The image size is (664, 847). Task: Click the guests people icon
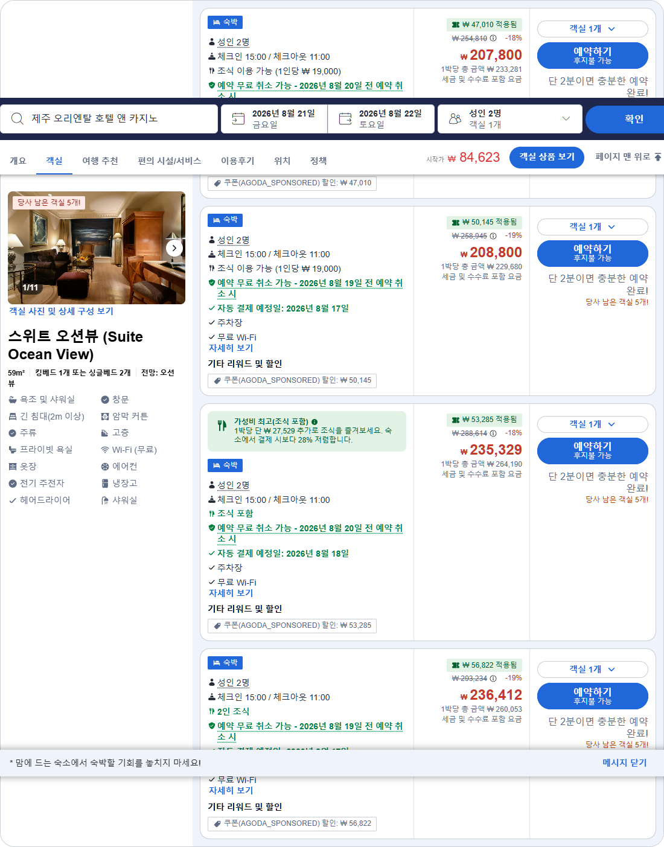(x=455, y=119)
